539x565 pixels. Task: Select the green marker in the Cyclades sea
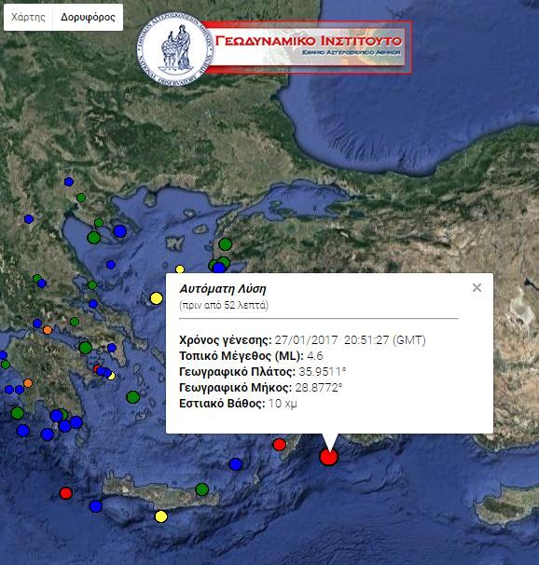133,397
